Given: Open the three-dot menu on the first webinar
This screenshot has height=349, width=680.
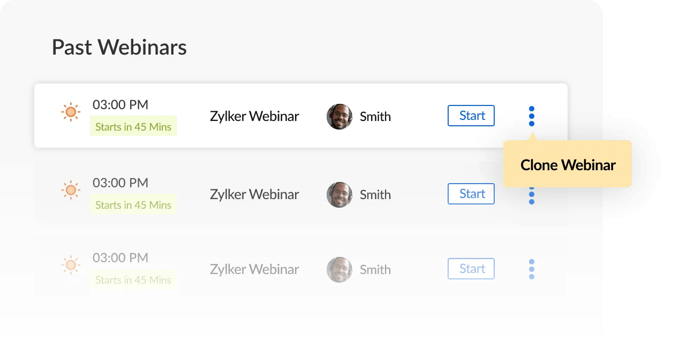Looking at the screenshot, I should coord(531,116).
